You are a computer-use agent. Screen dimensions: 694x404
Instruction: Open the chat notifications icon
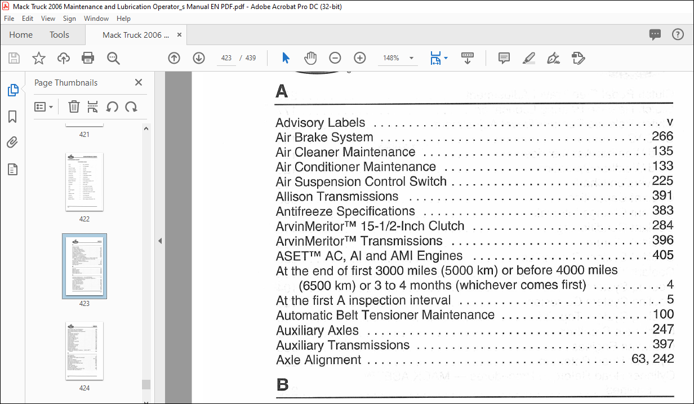(x=655, y=34)
